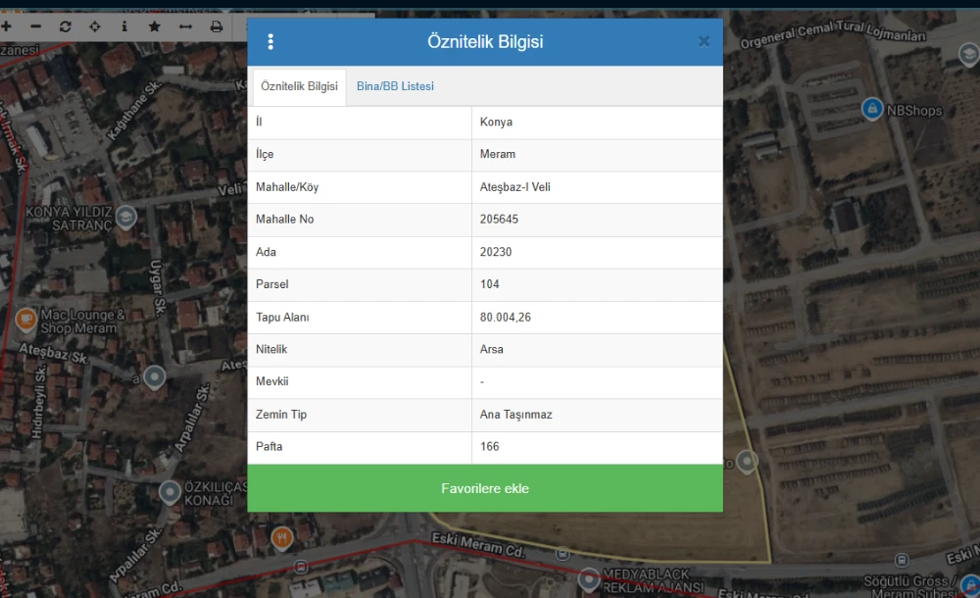This screenshot has width=980, height=598.
Task: Select the Özkılıçaslan Konağı map pin
Action: pos(170,491)
